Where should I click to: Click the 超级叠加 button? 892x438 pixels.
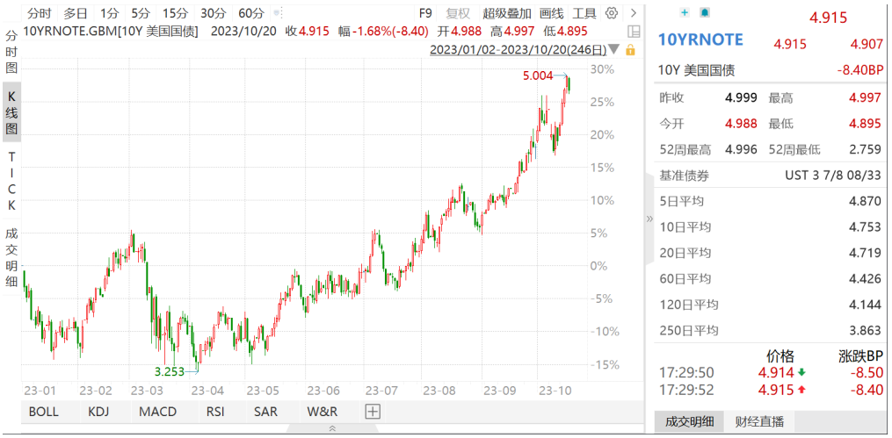[507, 13]
